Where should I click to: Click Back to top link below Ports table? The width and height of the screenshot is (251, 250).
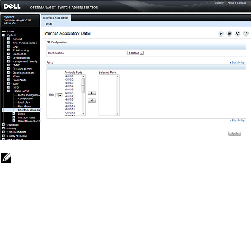coord(237,121)
